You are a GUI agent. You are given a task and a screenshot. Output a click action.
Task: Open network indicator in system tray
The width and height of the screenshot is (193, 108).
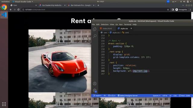(181, 1)
